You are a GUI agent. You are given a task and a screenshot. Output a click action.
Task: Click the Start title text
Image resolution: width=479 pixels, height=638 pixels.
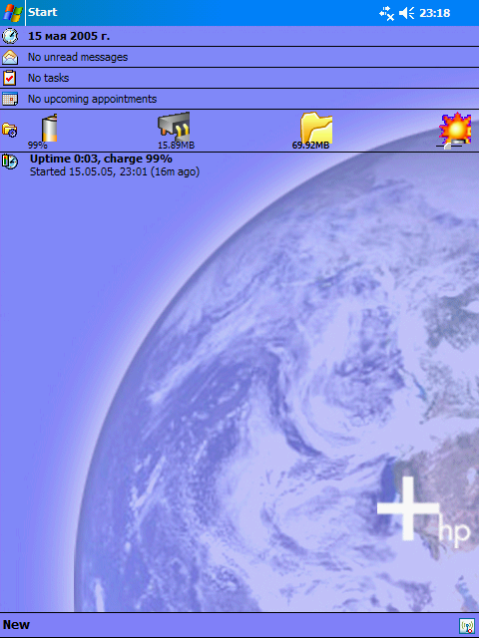(x=42, y=12)
